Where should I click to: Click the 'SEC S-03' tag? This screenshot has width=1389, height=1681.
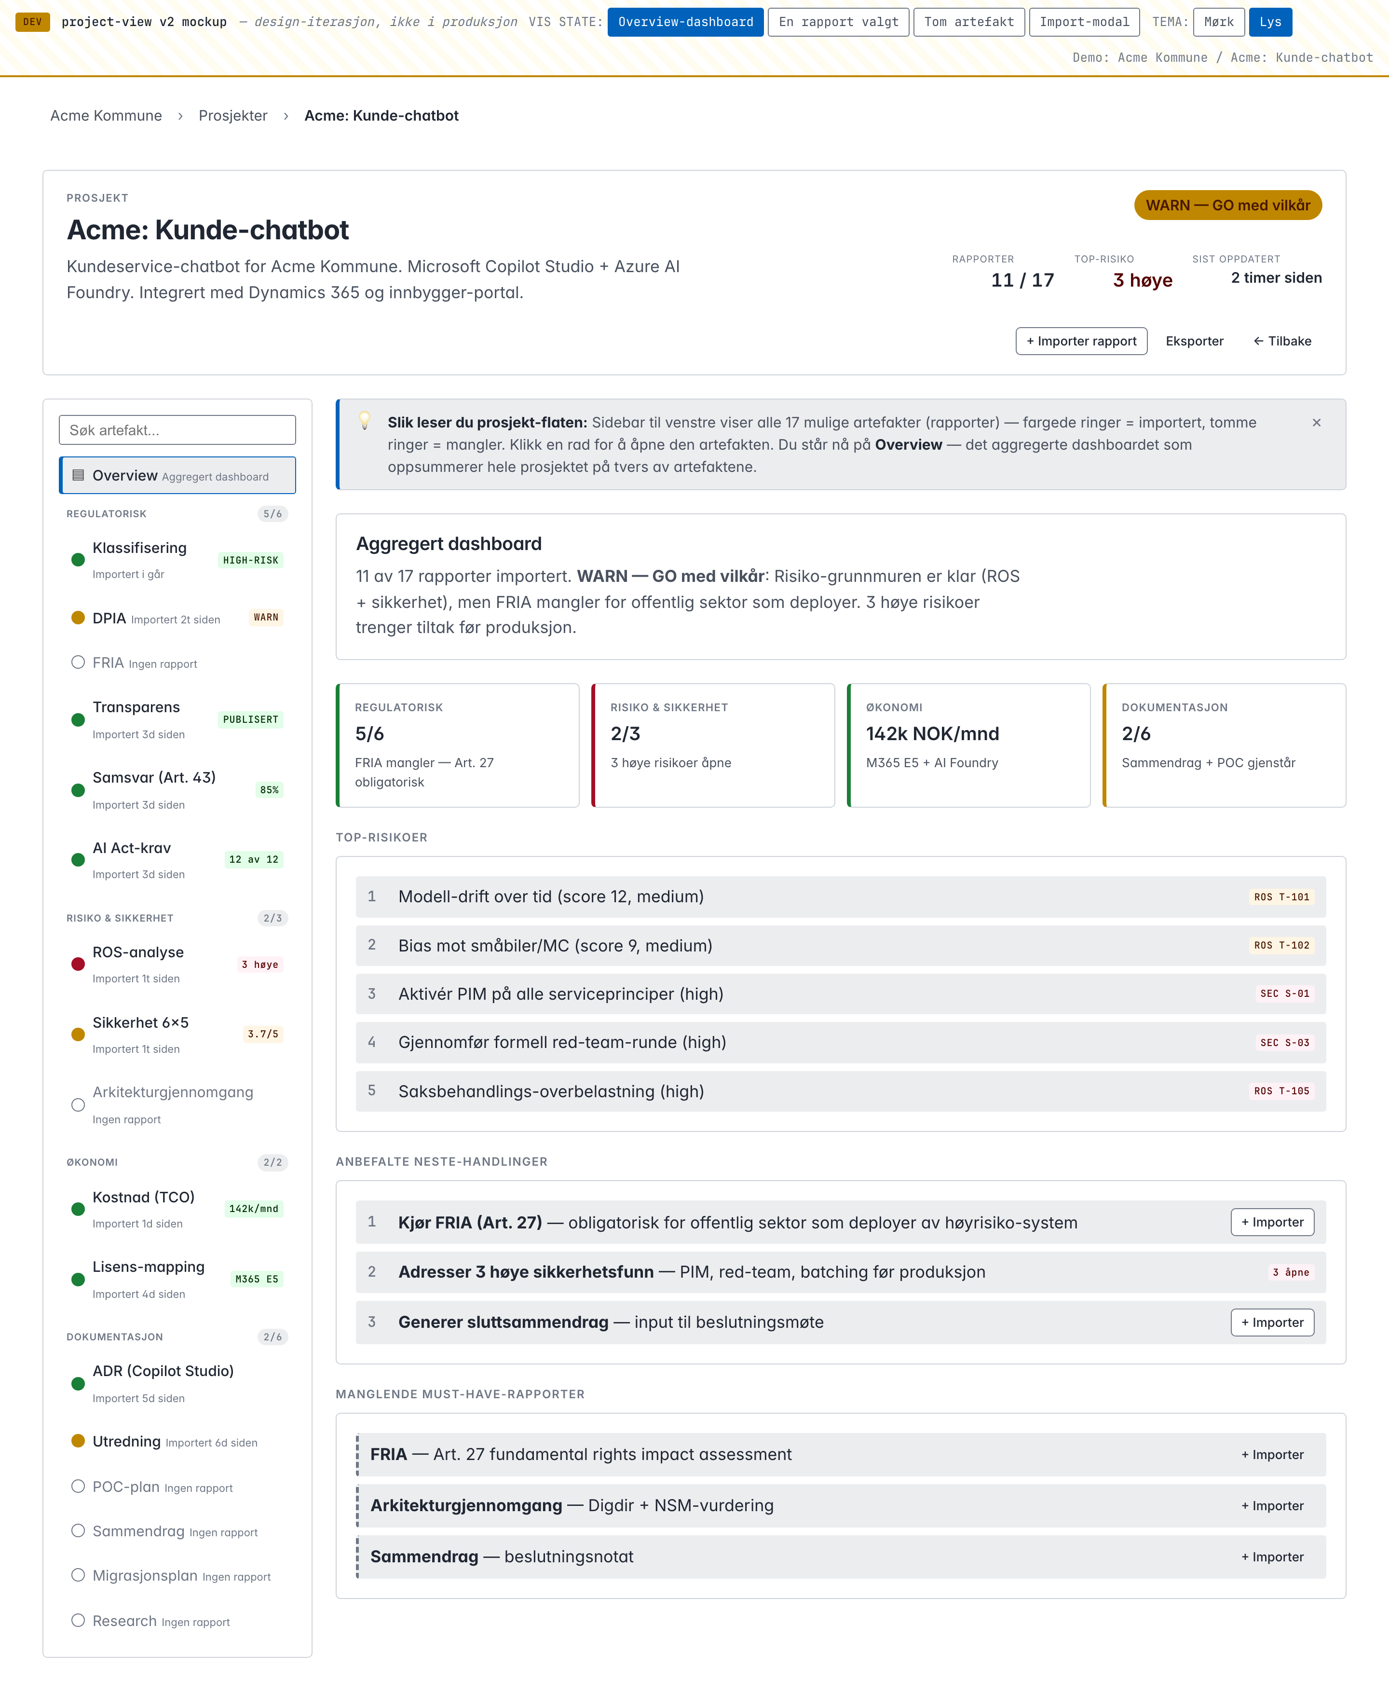click(1285, 1043)
